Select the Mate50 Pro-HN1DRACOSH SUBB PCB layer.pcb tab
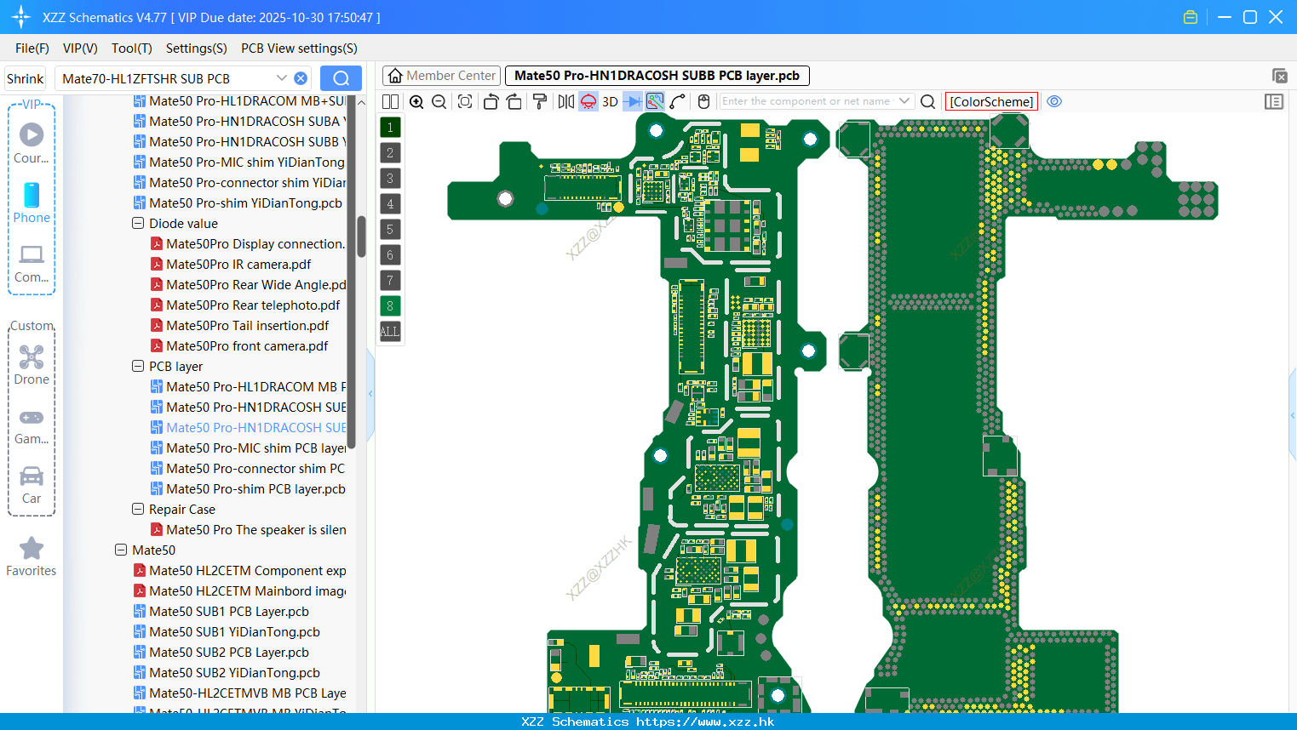The image size is (1297, 730). click(x=657, y=76)
